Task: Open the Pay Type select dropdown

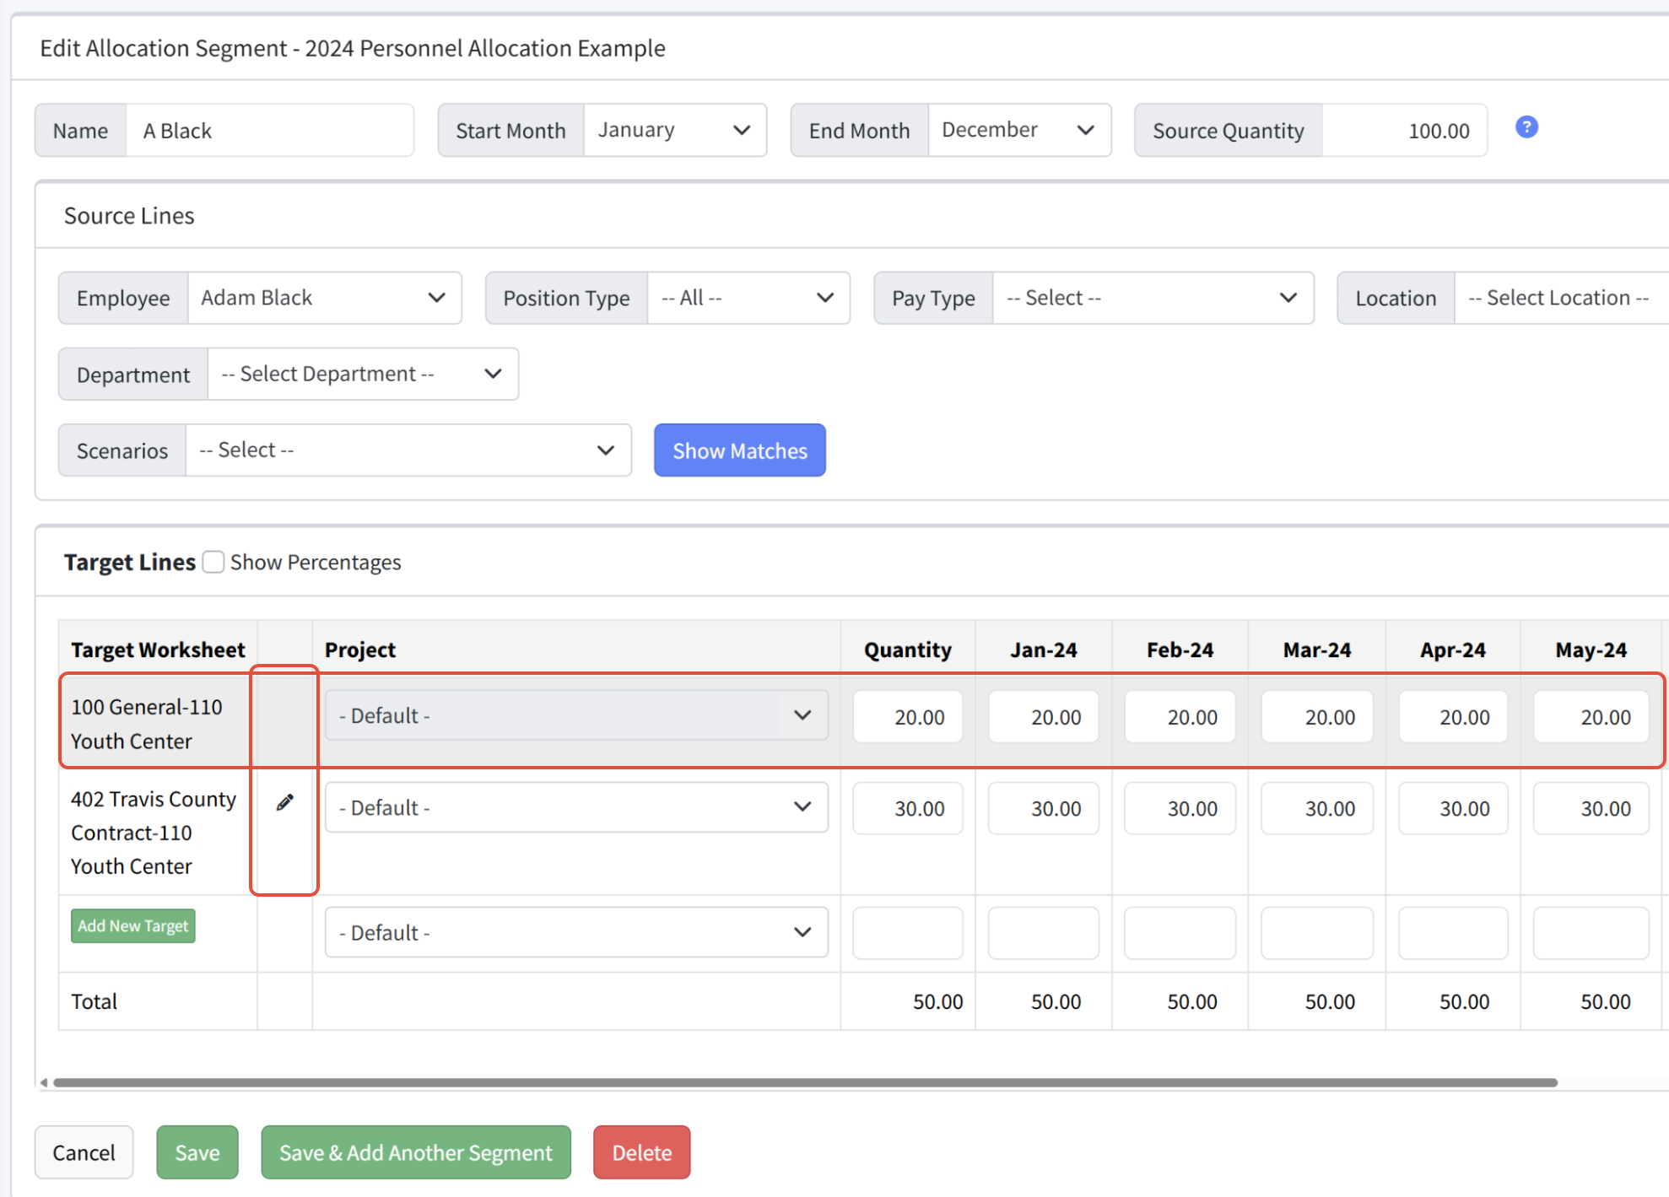Action: (1152, 298)
